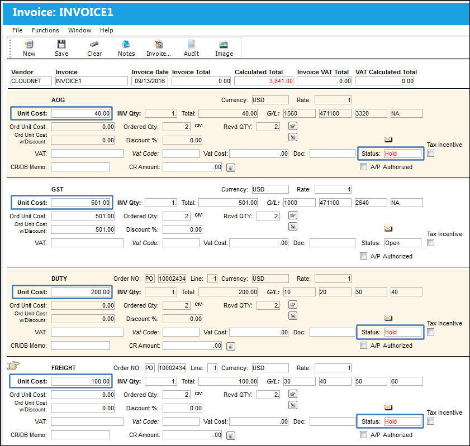Click the Invoice number field INVOICE1
The image size is (470, 446).
click(92, 81)
